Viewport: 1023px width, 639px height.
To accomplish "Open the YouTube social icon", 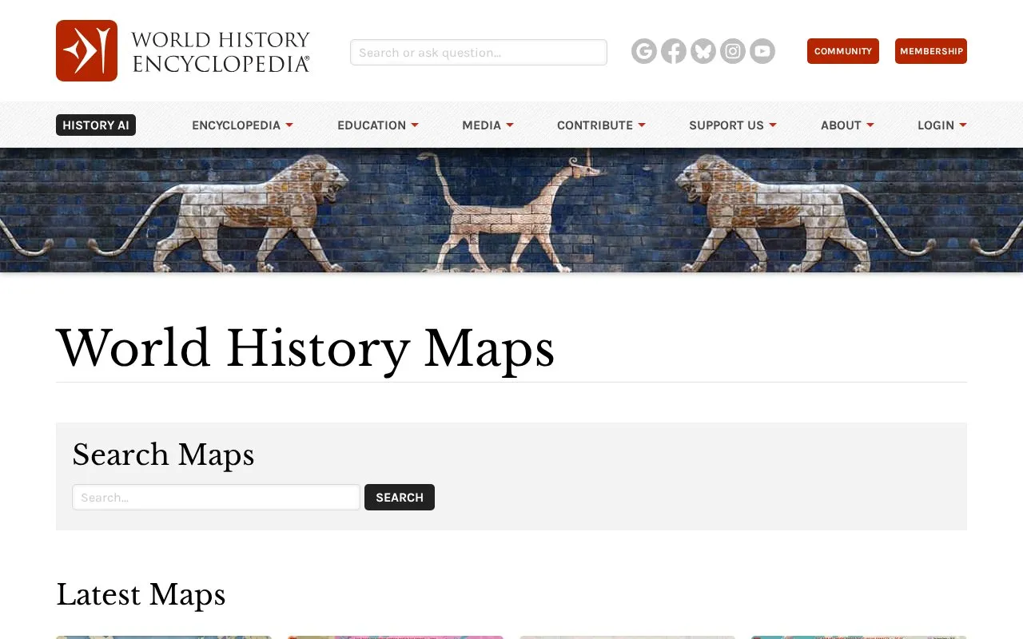I will tap(762, 51).
